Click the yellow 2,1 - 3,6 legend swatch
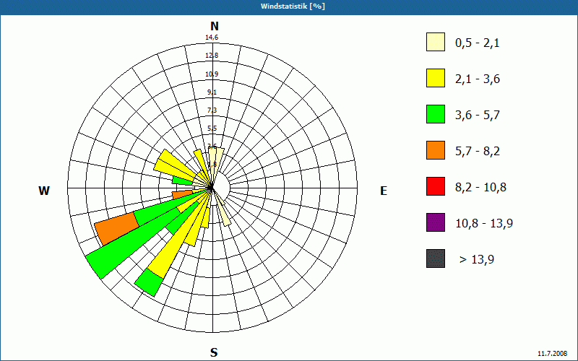 436,78
